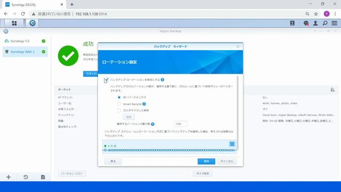The width and height of the screenshot is (341, 192).
Task: Click the DSM upload/download tray icon
Action: pyautogui.click(x=293, y=23)
